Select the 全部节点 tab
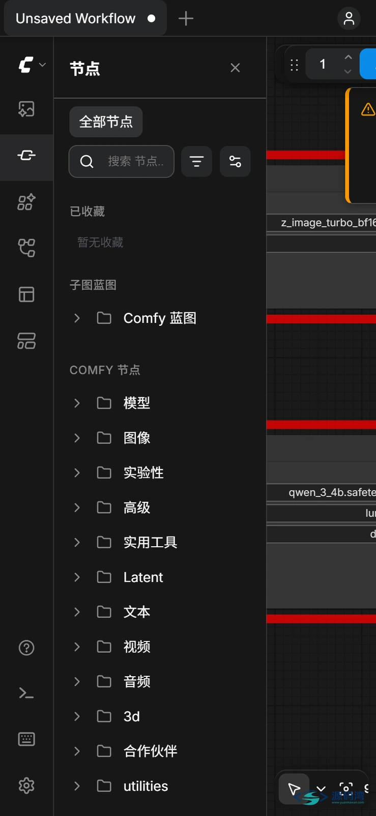This screenshot has height=816, width=376. (106, 122)
